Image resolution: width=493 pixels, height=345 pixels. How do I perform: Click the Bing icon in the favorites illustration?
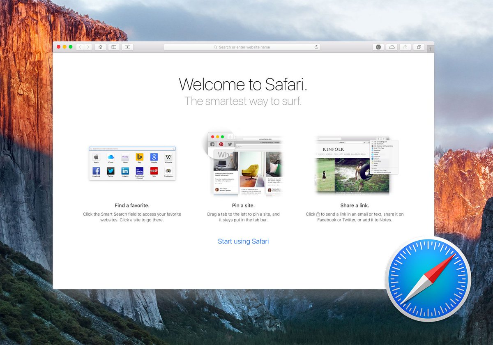[x=139, y=157]
